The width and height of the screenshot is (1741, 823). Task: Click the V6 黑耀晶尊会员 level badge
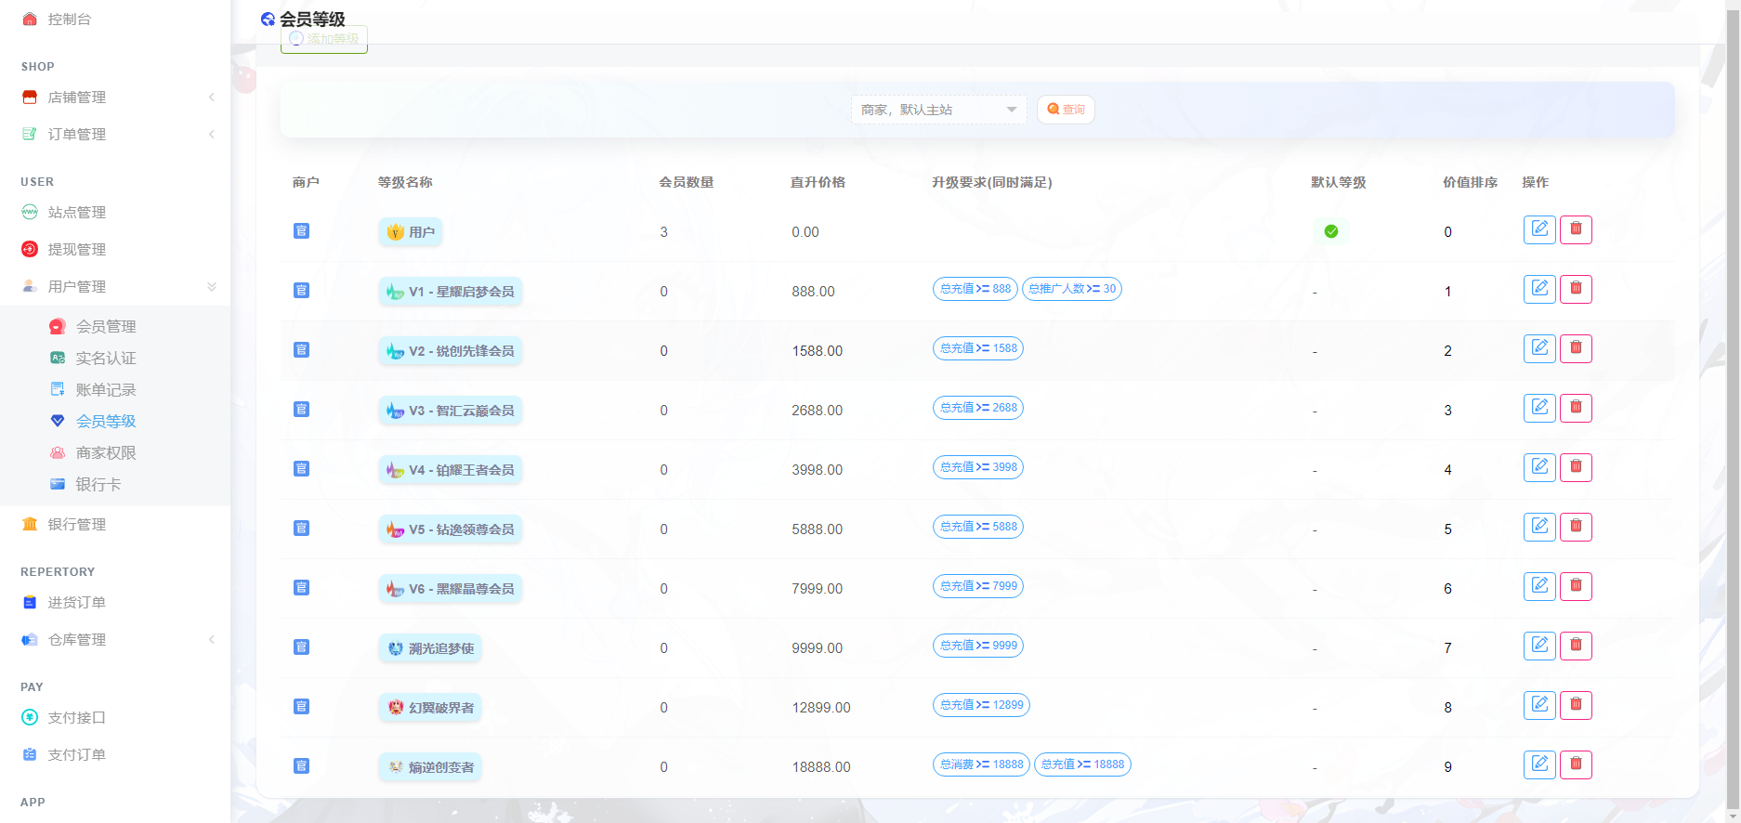click(x=451, y=589)
